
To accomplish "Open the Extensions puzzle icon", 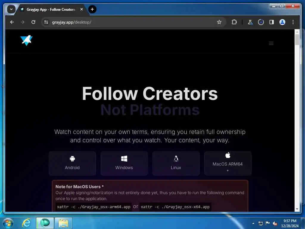I will (234, 22).
